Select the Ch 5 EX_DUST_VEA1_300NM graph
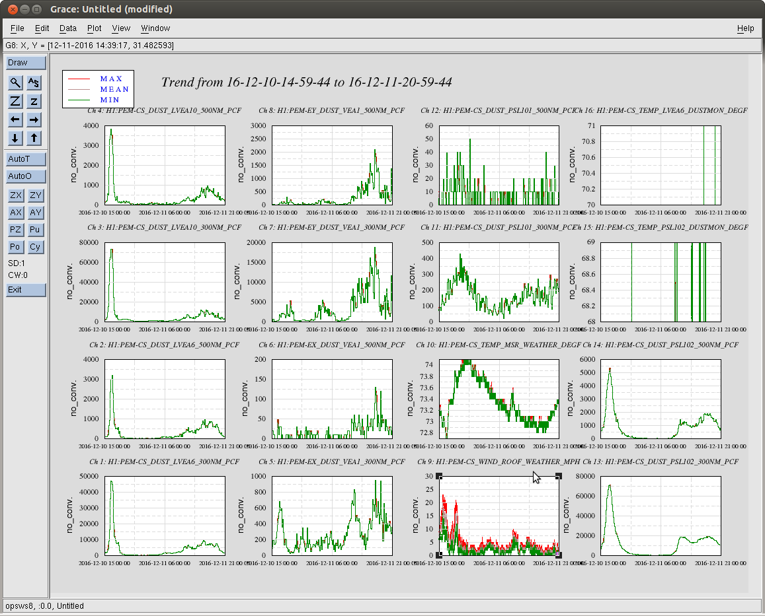The width and height of the screenshot is (765, 616). click(x=332, y=516)
